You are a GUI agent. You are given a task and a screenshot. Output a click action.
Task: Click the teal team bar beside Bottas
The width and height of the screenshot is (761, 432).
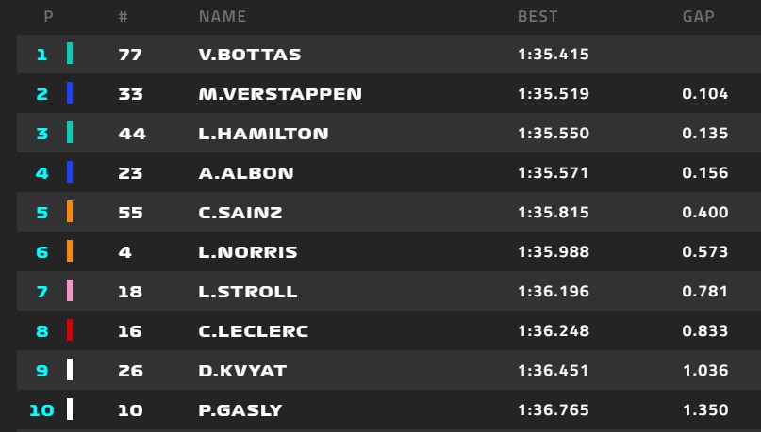70,55
